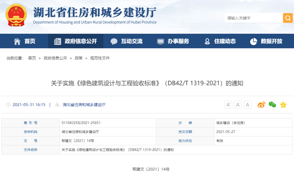Reset font size with A button
Screen dimensions: 294x174
coord(248,105)
